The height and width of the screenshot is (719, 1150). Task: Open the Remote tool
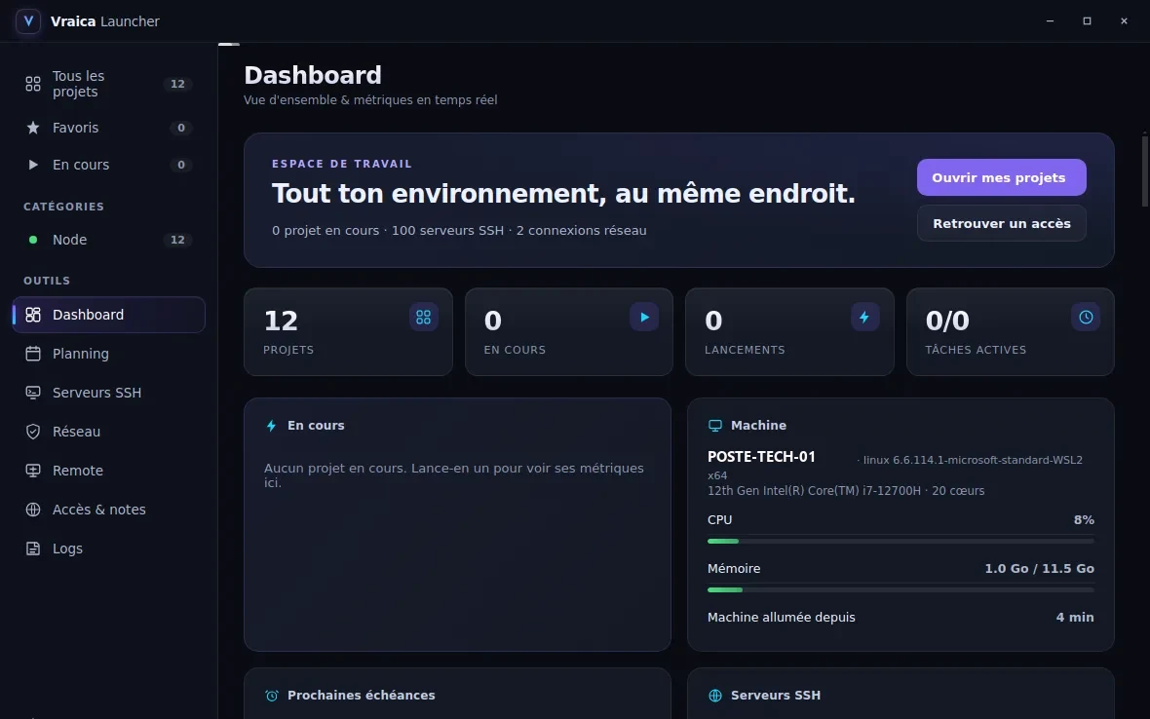point(108,470)
